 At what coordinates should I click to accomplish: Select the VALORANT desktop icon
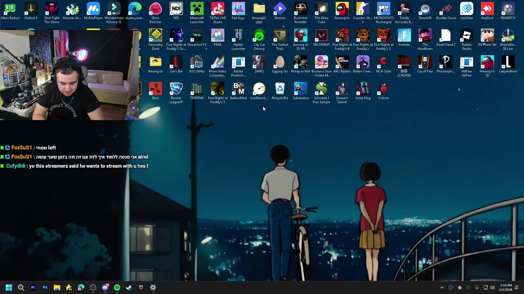point(321,38)
